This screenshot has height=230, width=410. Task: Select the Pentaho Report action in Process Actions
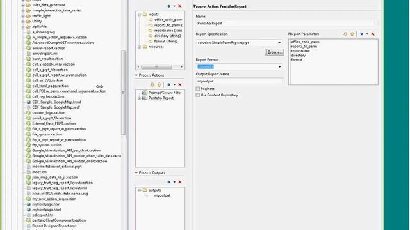[161, 98]
